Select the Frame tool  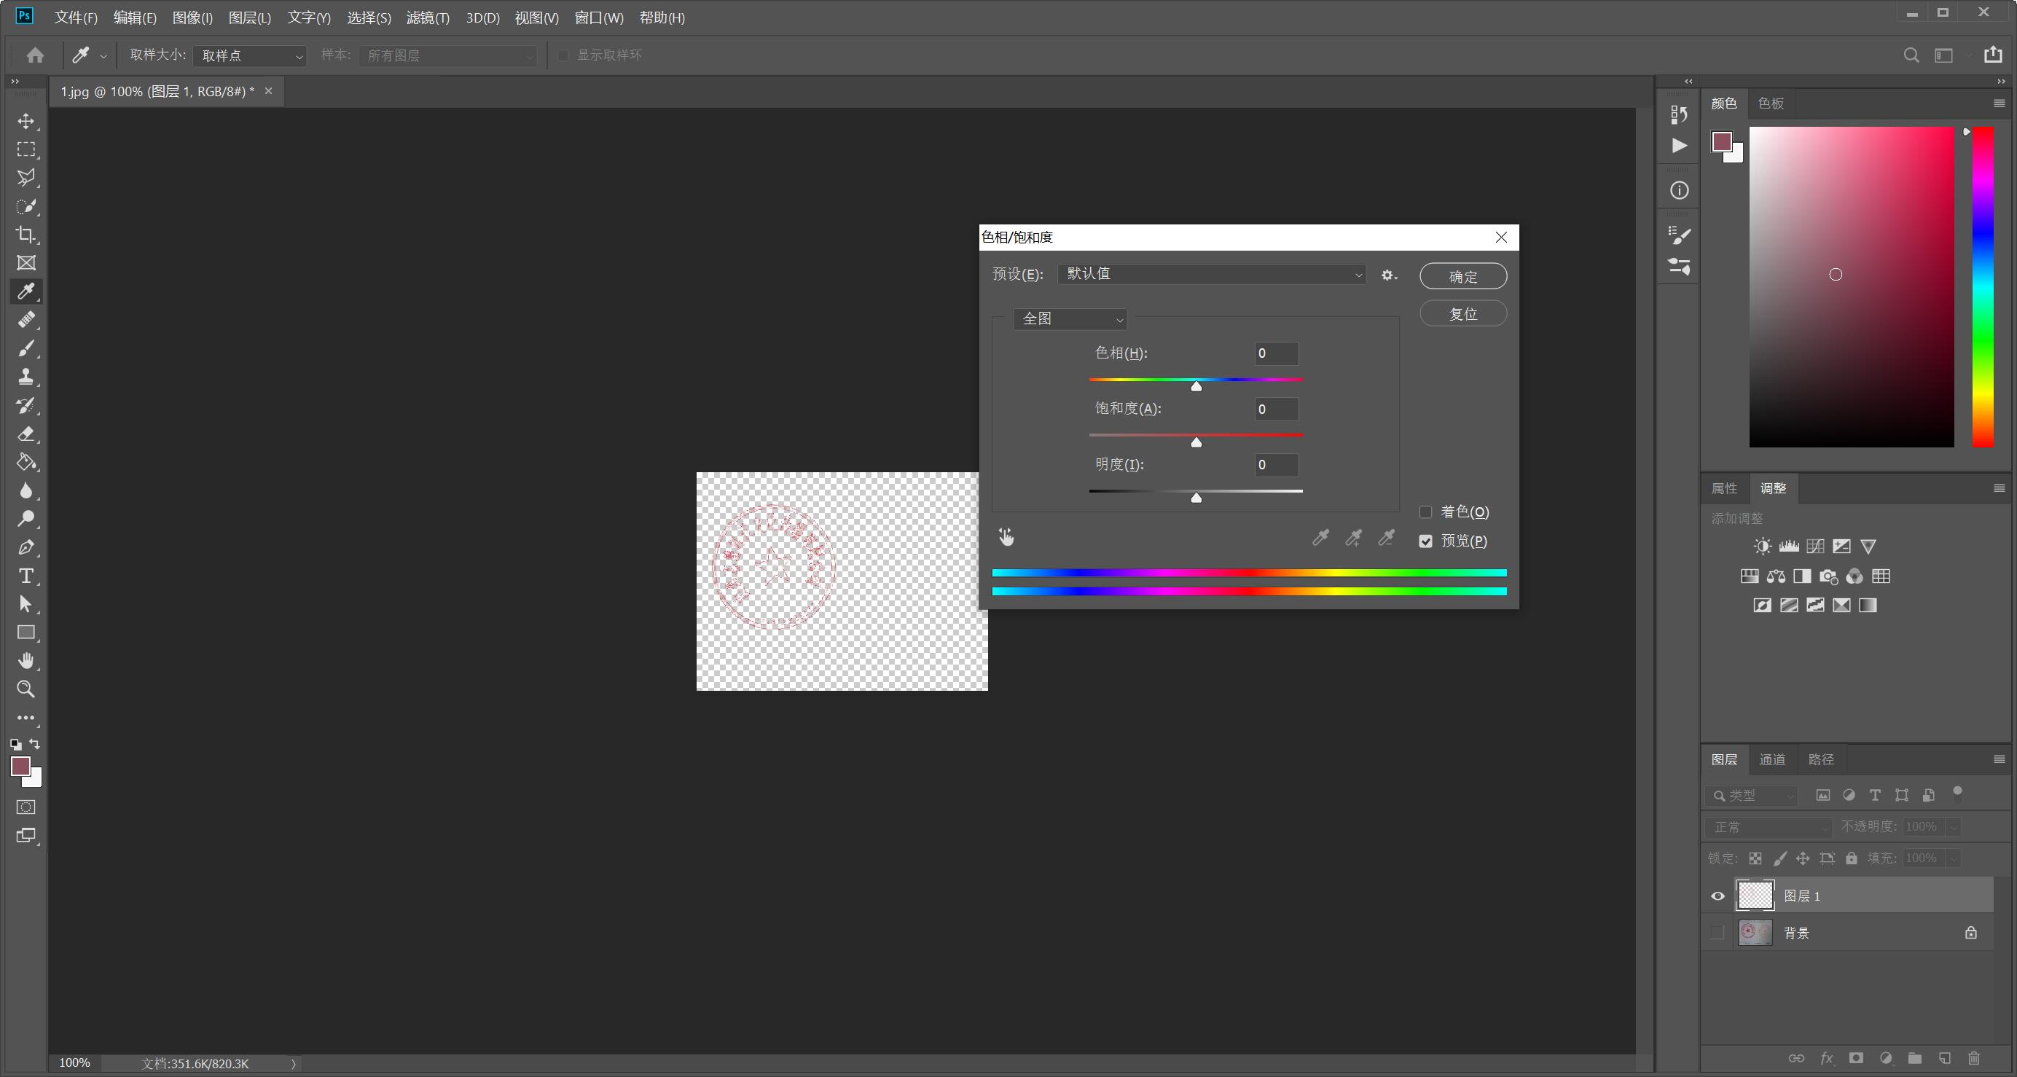26,263
